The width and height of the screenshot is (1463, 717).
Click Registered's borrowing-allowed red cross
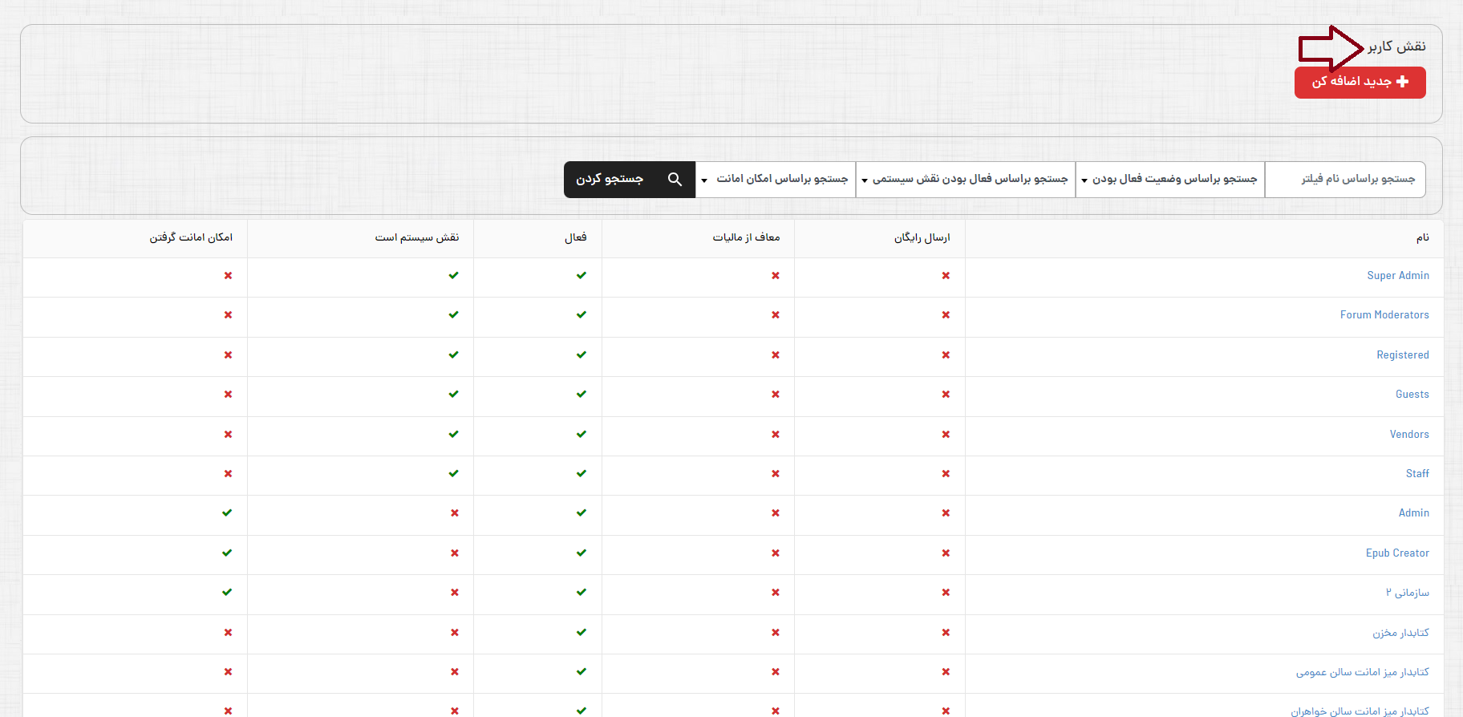click(x=229, y=355)
